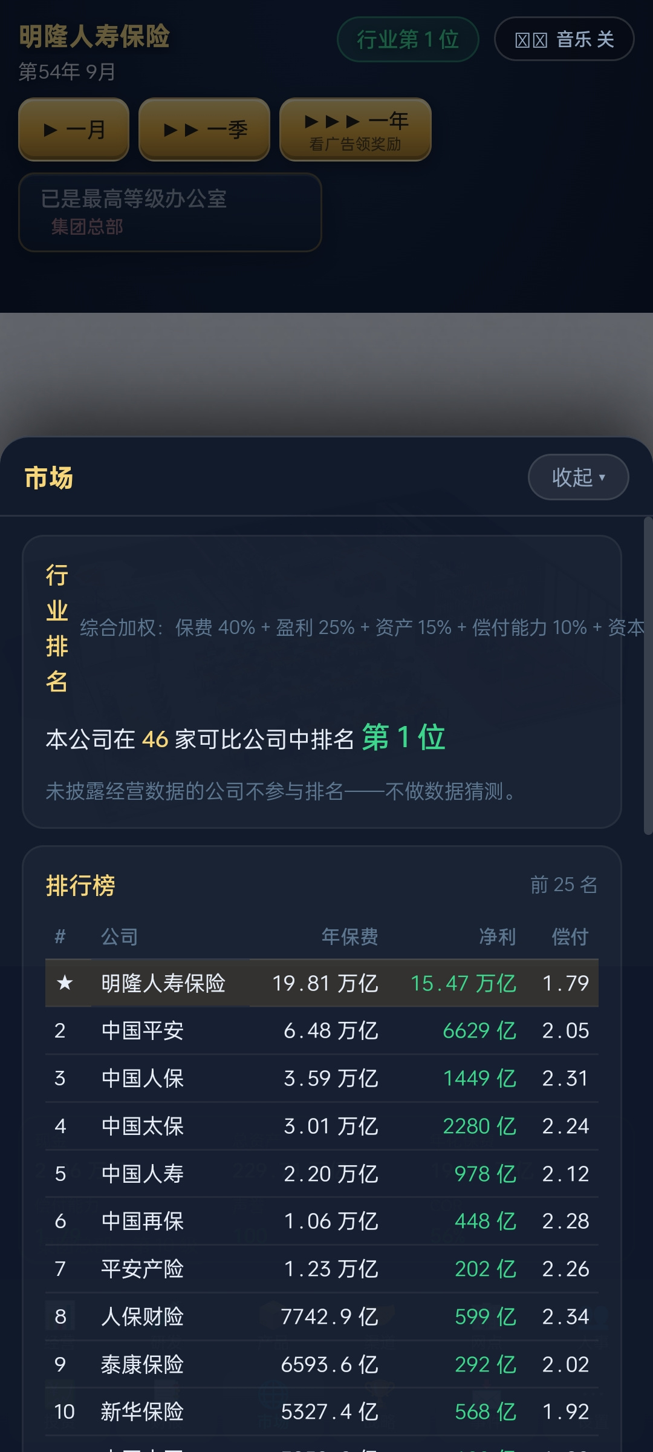Tap the 市场 panel title
Viewport: 653px width, 1452px height.
[x=49, y=477]
